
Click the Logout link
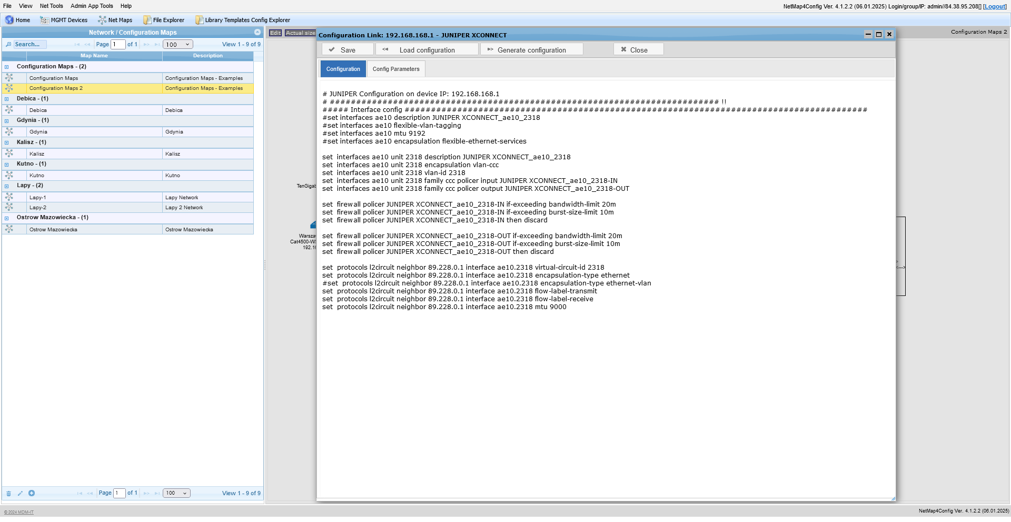click(995, 6)
